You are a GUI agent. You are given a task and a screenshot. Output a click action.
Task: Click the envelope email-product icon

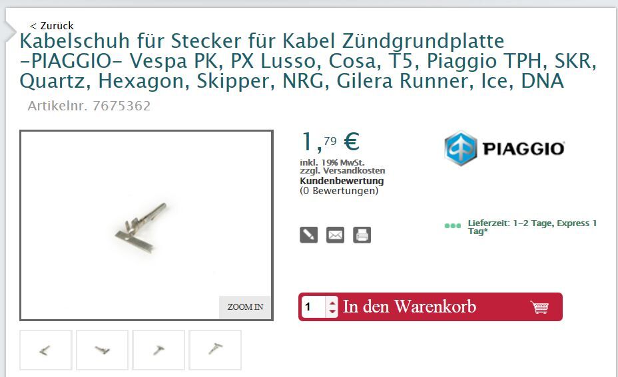coord(336,235)
